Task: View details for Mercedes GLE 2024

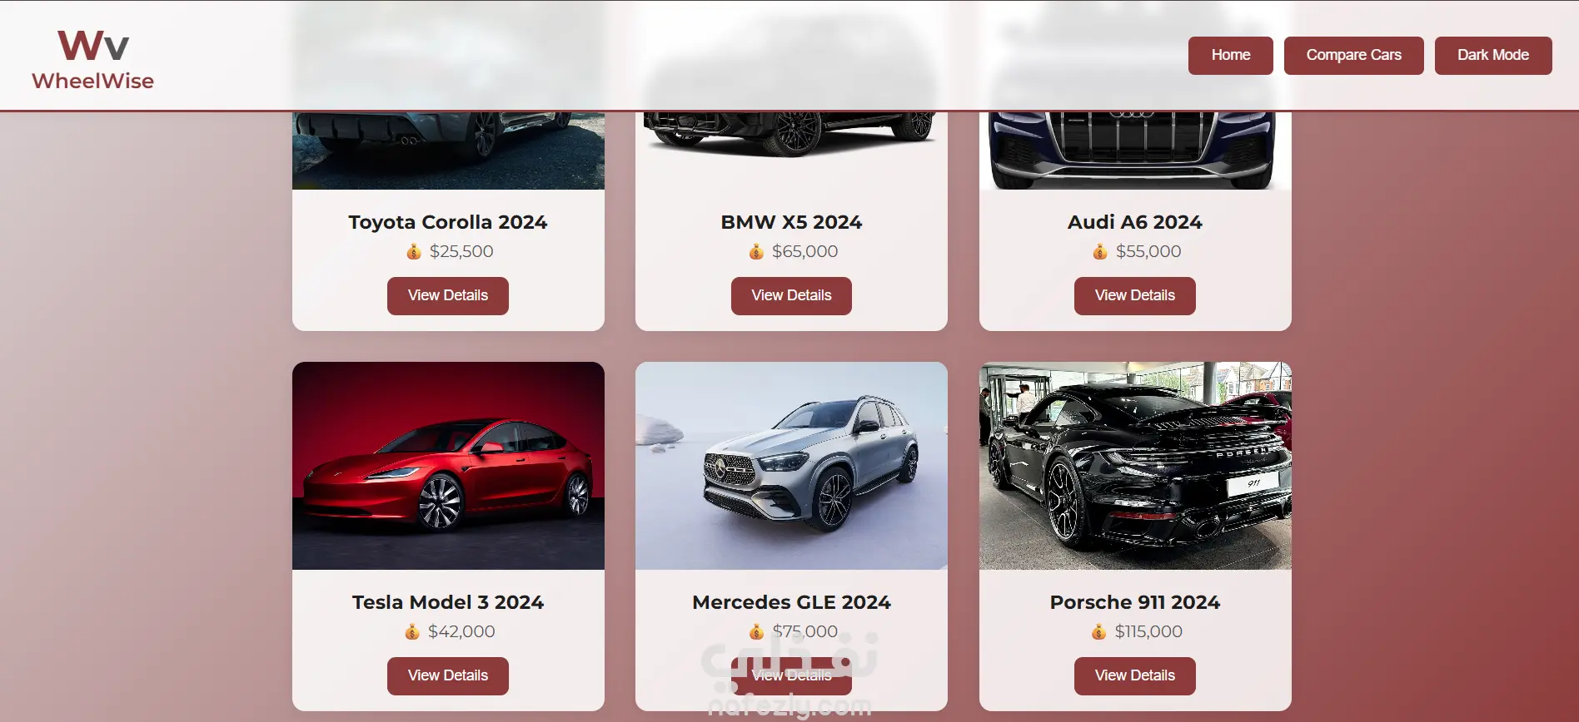Action: (791, 676)
